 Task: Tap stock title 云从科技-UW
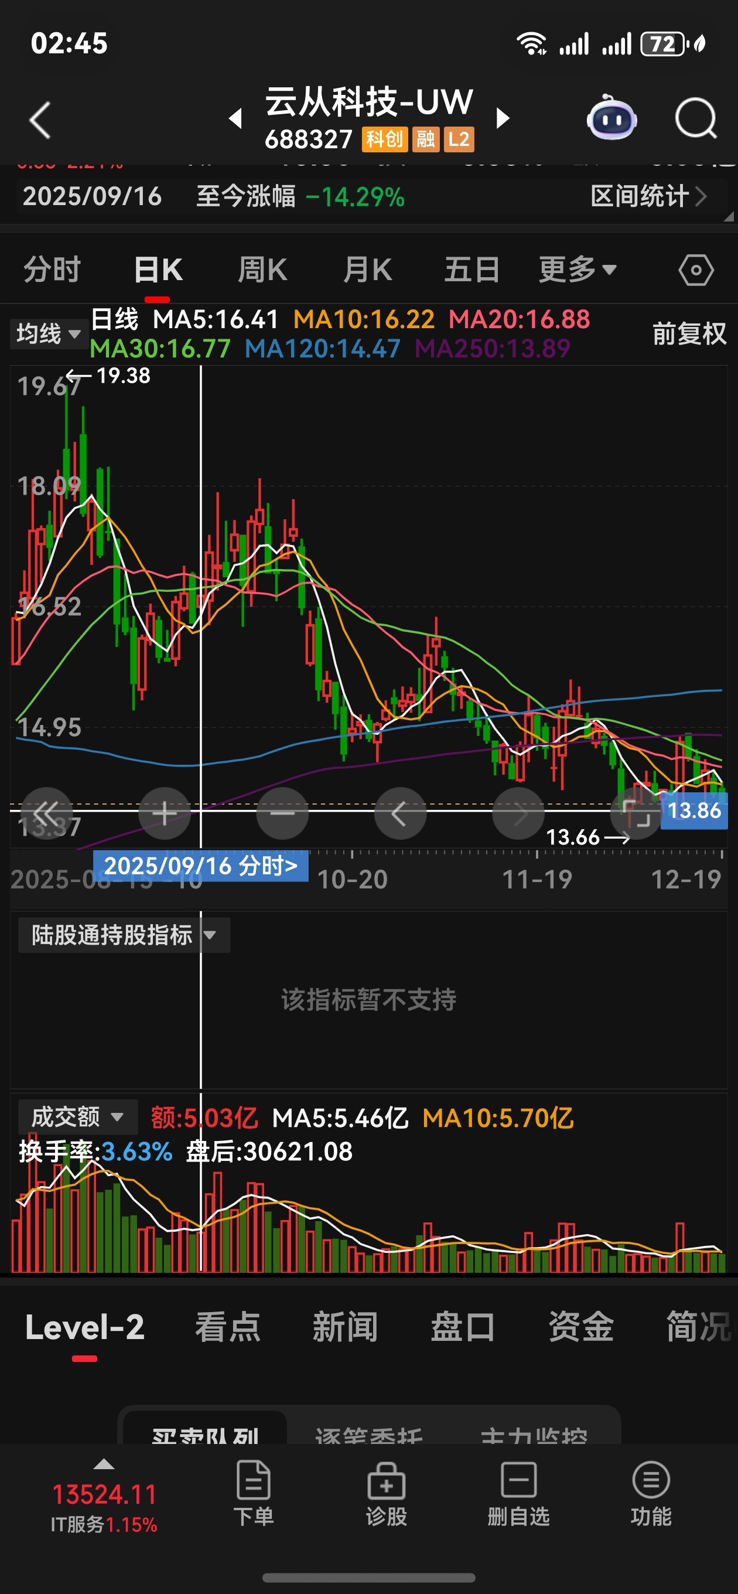(x=370, y=101)
